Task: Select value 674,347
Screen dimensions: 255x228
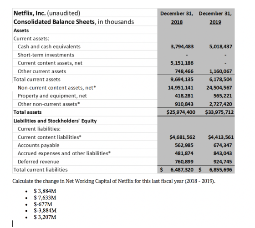Action: point(223,145)
